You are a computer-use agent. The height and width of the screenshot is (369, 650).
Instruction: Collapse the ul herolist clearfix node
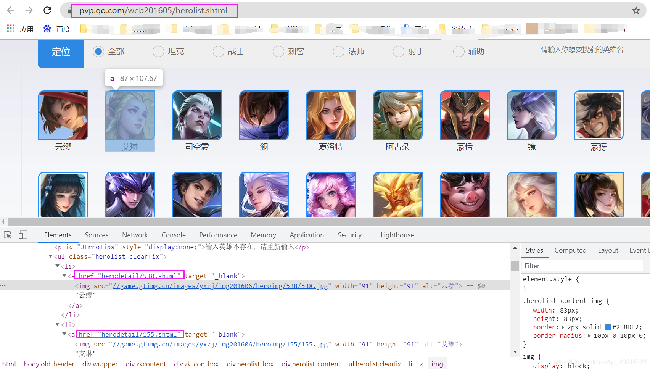(x=50, y=256)
